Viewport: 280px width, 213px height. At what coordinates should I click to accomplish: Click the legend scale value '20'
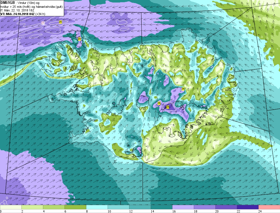[x=217, y=211]
